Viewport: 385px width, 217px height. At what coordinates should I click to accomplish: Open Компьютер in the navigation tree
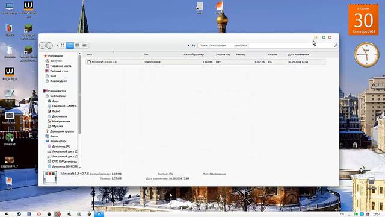click(58, 141)
